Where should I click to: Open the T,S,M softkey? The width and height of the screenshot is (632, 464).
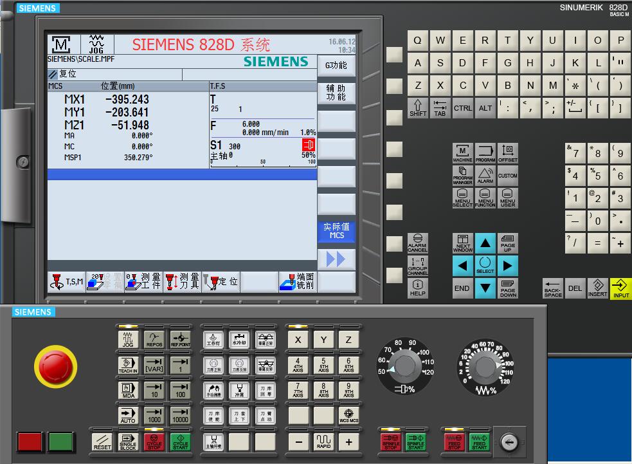pos(67,282)
